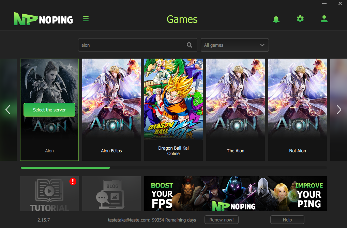Screen dimensions: 347x228
Task: Click the red alert badge on Tutorial
Action: click(x=73, y=181)
